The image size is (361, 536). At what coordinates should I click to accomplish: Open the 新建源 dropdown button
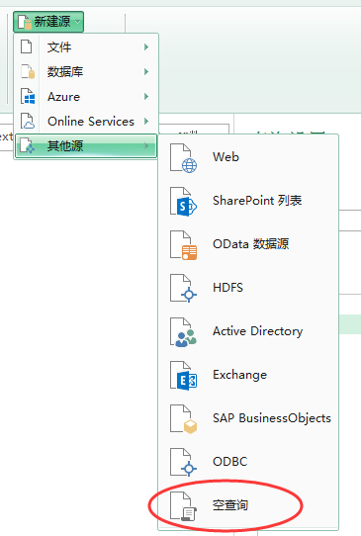(48, 22)
